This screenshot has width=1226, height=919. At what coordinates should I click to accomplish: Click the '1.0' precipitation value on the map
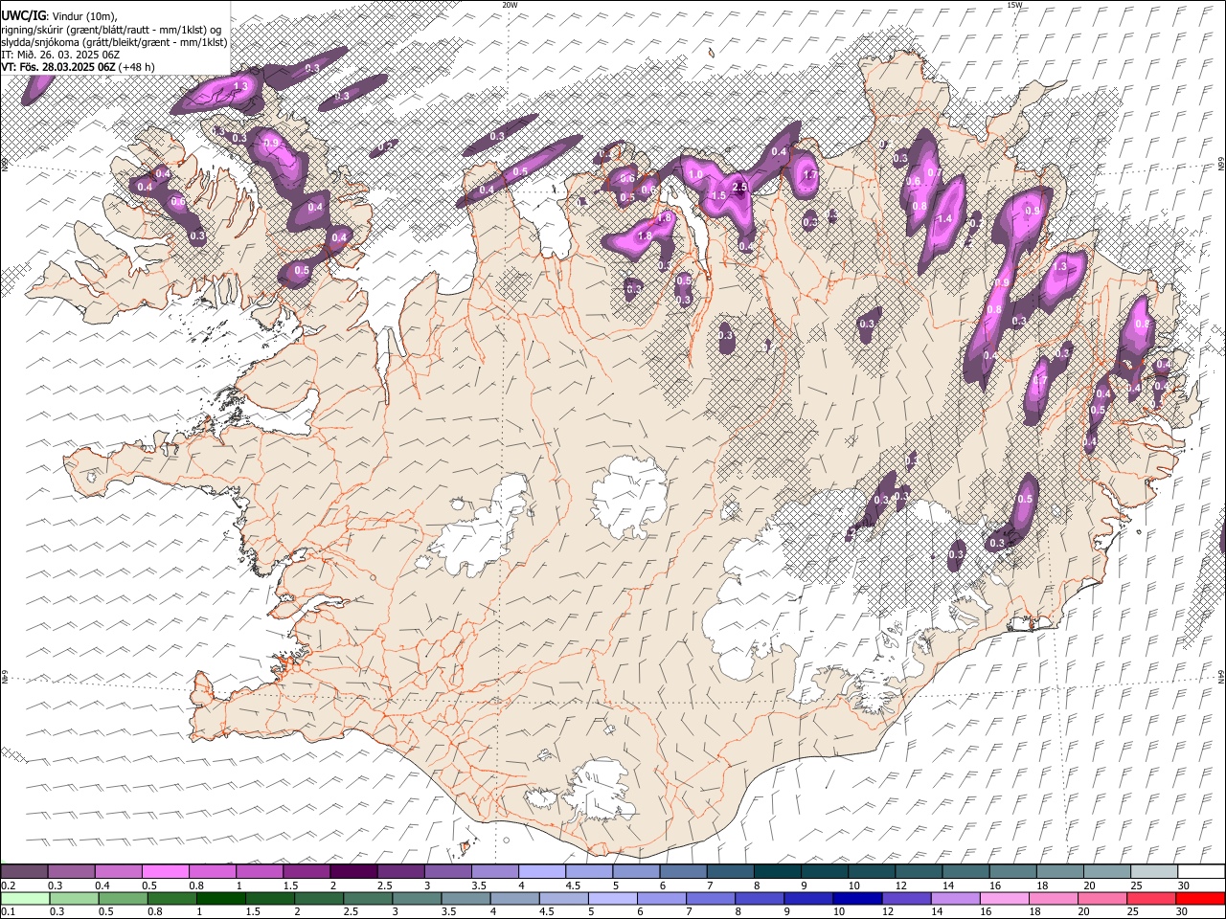point(695,174)
